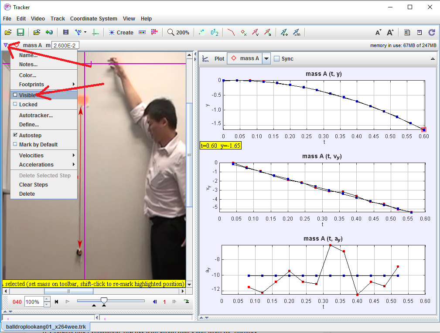Open a file with the folder icon
Screen dimensions: 440x333
(x=8, y=32)
